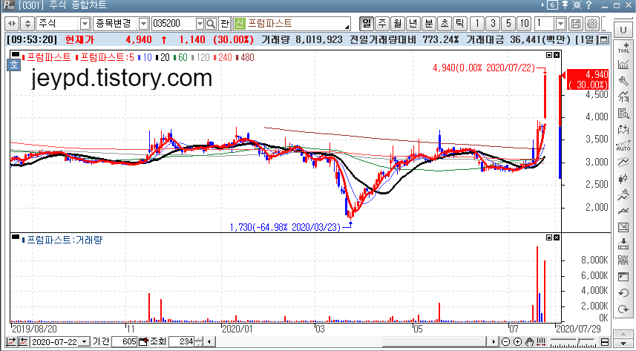Click the boxed arrow export icon
The height and width of the screenshot is (351, 636).
[x=623, y=228]
